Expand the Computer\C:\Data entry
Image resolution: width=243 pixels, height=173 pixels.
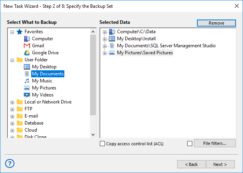tap(105, 32)
